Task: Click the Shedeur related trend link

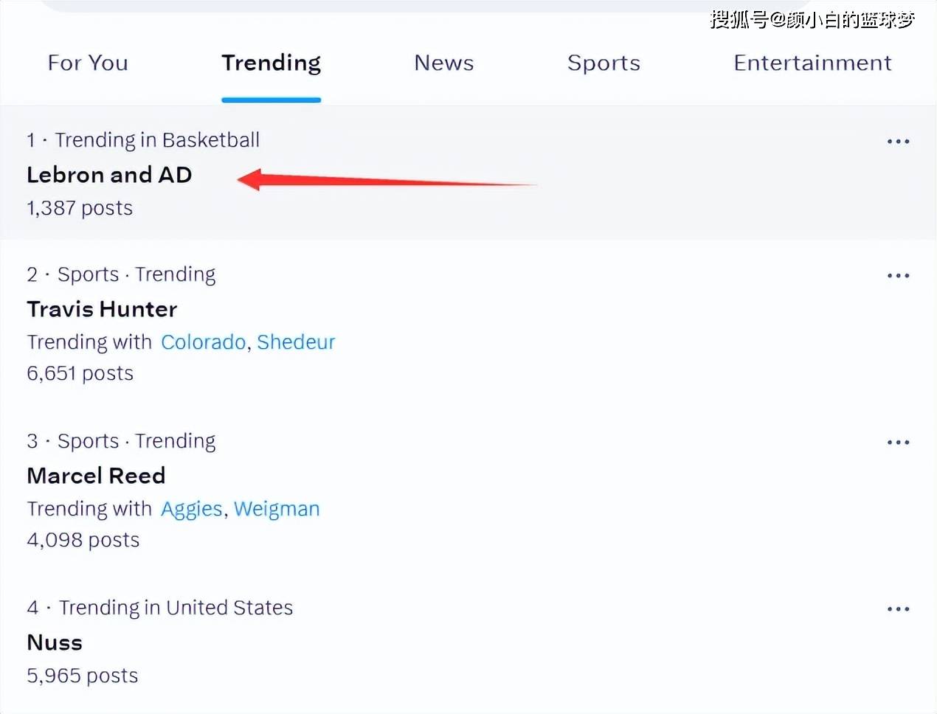Action: coord(296,342)
